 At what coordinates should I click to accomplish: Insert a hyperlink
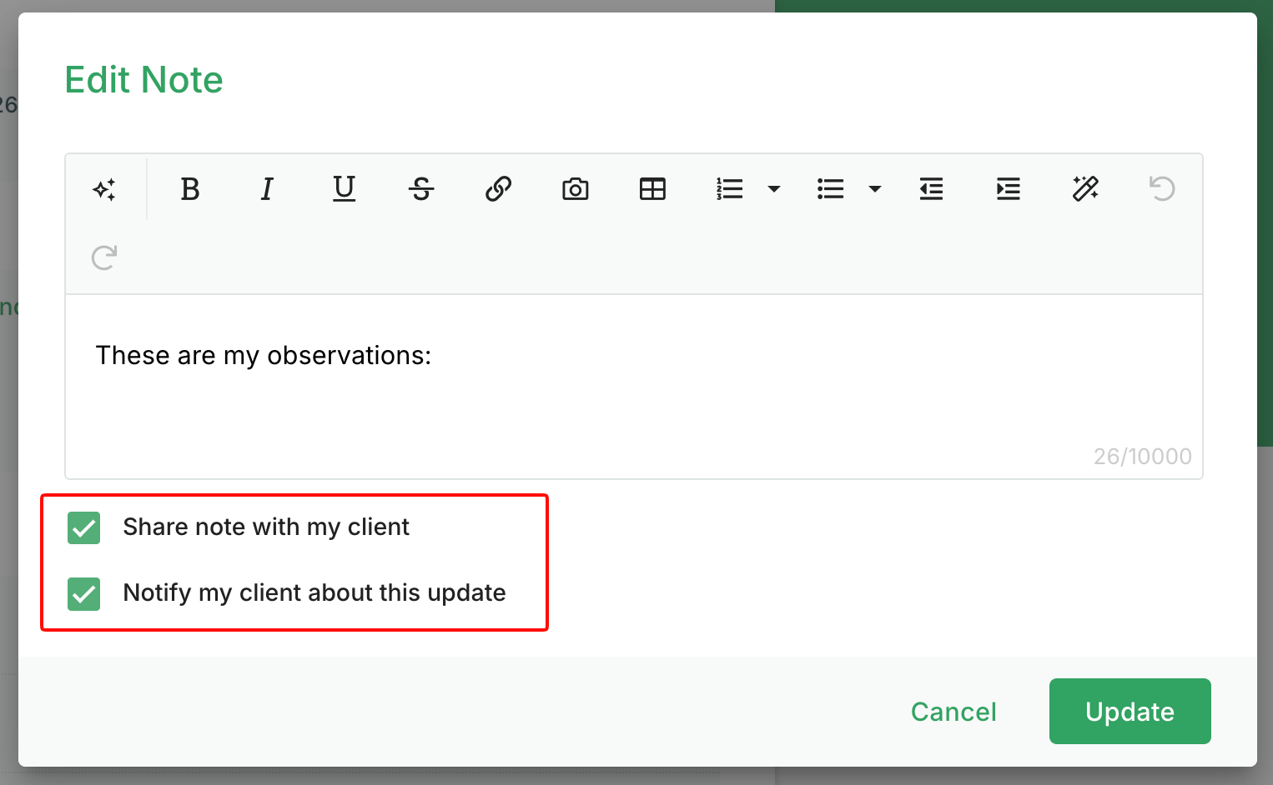pos(498,189)
